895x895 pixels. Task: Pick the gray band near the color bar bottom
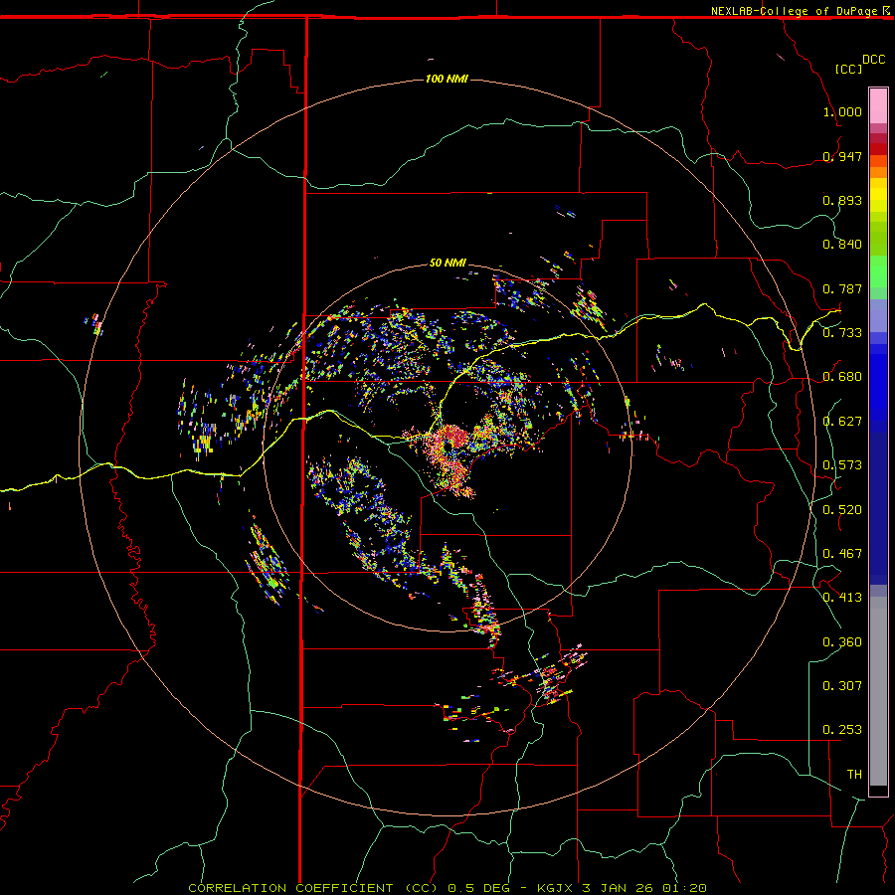878,691
